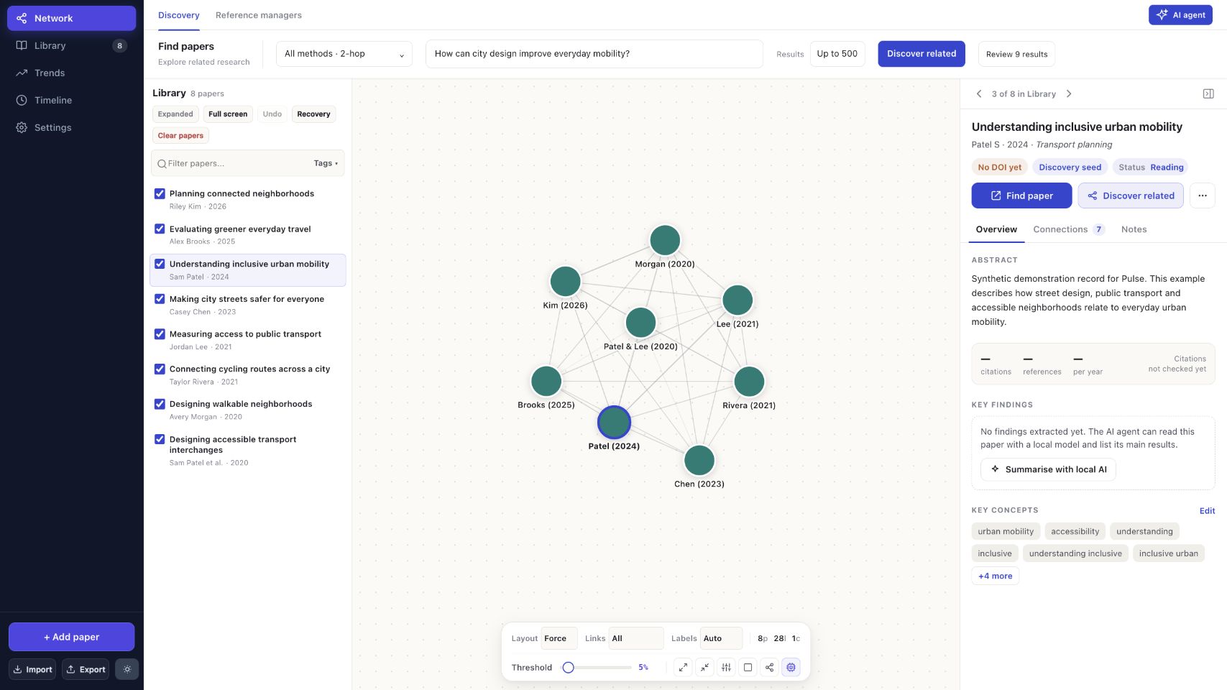Viewport: 1227px width, 690px height.
Task: Click the square frame icon in graph toolbar
Action: (748, 667)
